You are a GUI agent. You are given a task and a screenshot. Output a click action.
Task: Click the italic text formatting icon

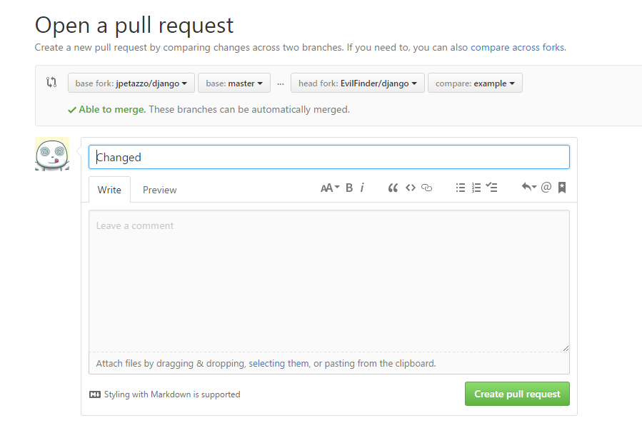point(362,188)
